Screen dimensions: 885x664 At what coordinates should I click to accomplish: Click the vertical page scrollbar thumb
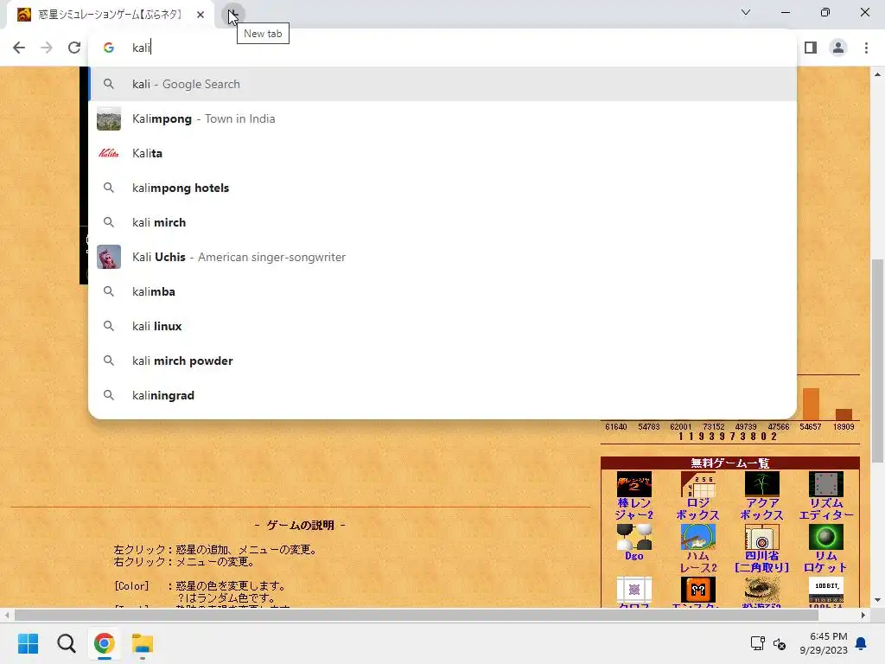pos(877,361)
